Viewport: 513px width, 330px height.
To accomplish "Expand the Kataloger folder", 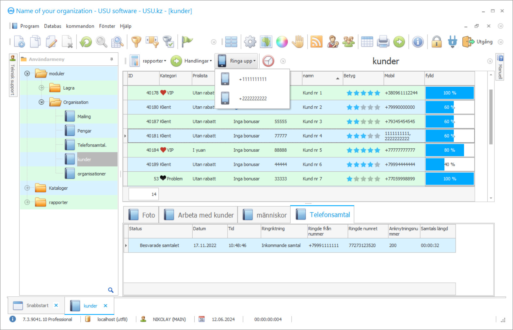I will (27, 188).
